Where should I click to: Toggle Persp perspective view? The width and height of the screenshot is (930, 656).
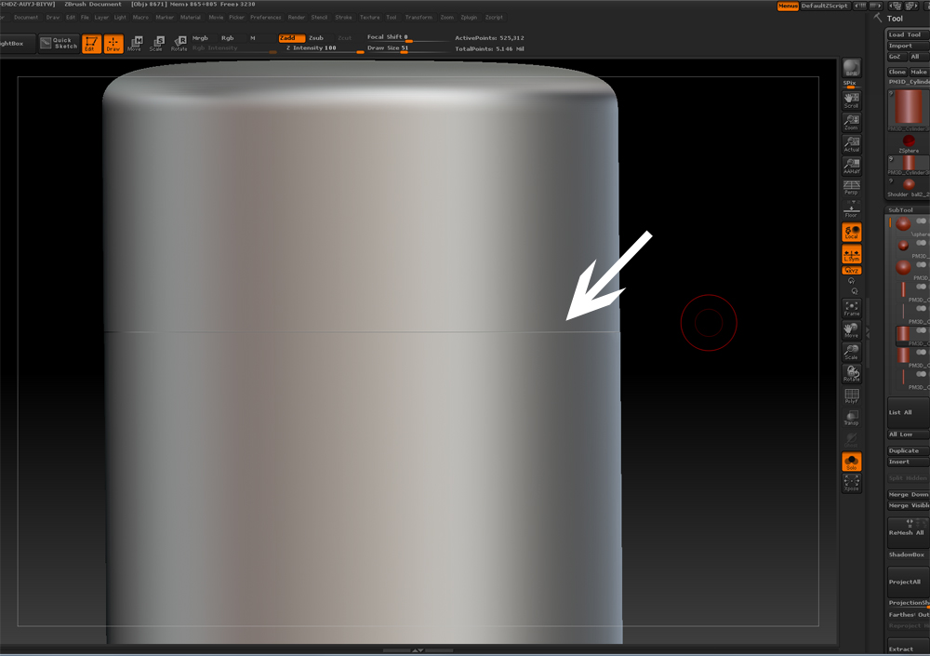click(852, 188)
